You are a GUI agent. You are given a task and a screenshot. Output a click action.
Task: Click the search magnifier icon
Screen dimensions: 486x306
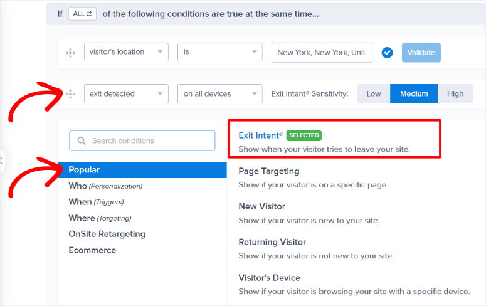[x=82, y=141]
